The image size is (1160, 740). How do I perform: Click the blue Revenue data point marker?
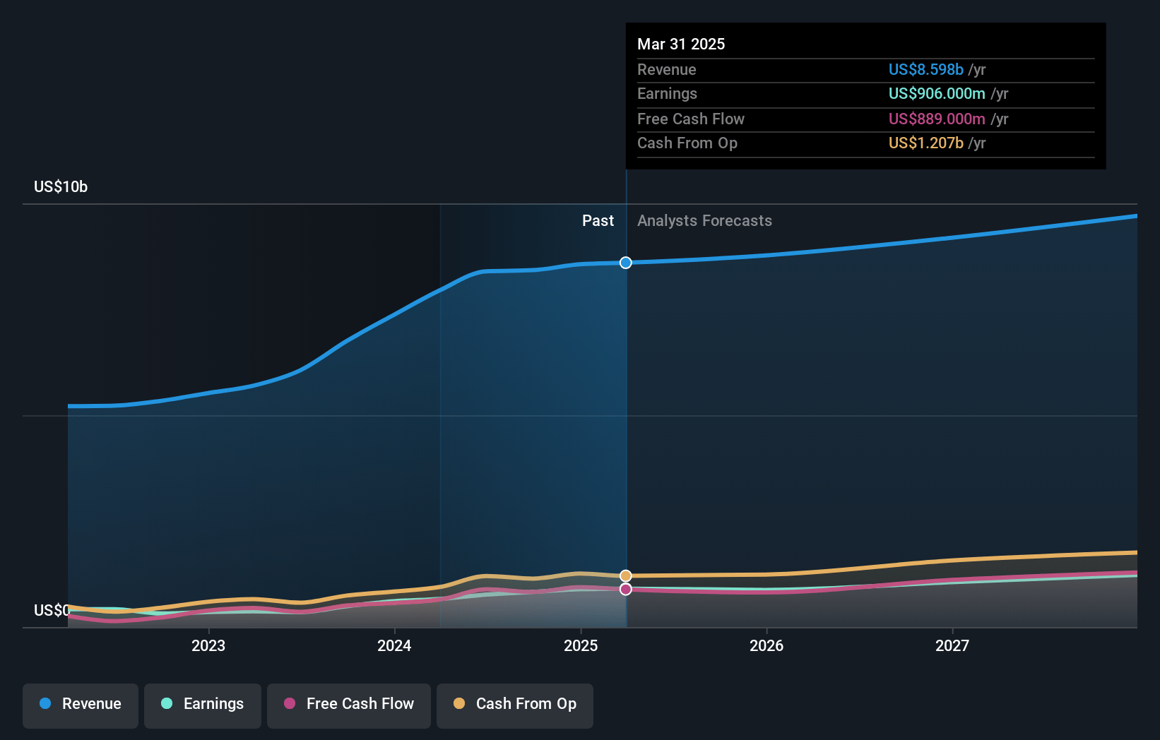tap(626, 263)
